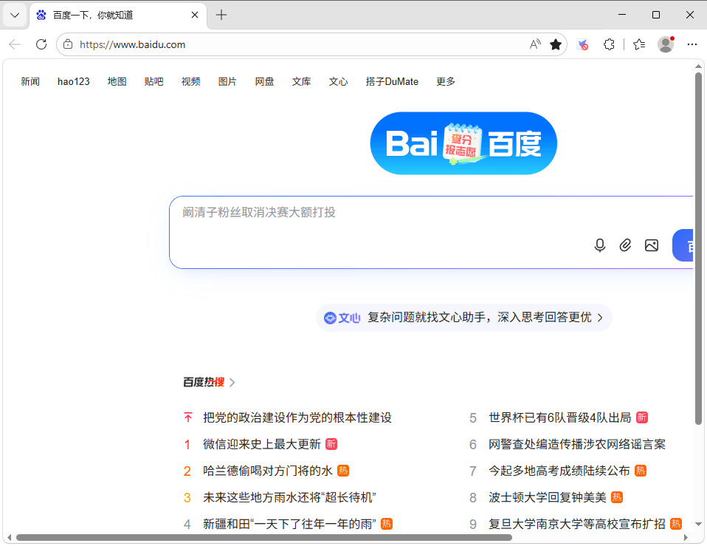Screen dimensions: 707x546
Task: Open hot search 未来这些地方雨水还将“超长待机”
Action: [289, 498]
